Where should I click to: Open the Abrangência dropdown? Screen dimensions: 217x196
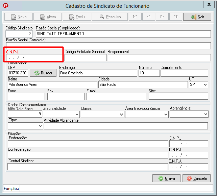tap(189, 114)
